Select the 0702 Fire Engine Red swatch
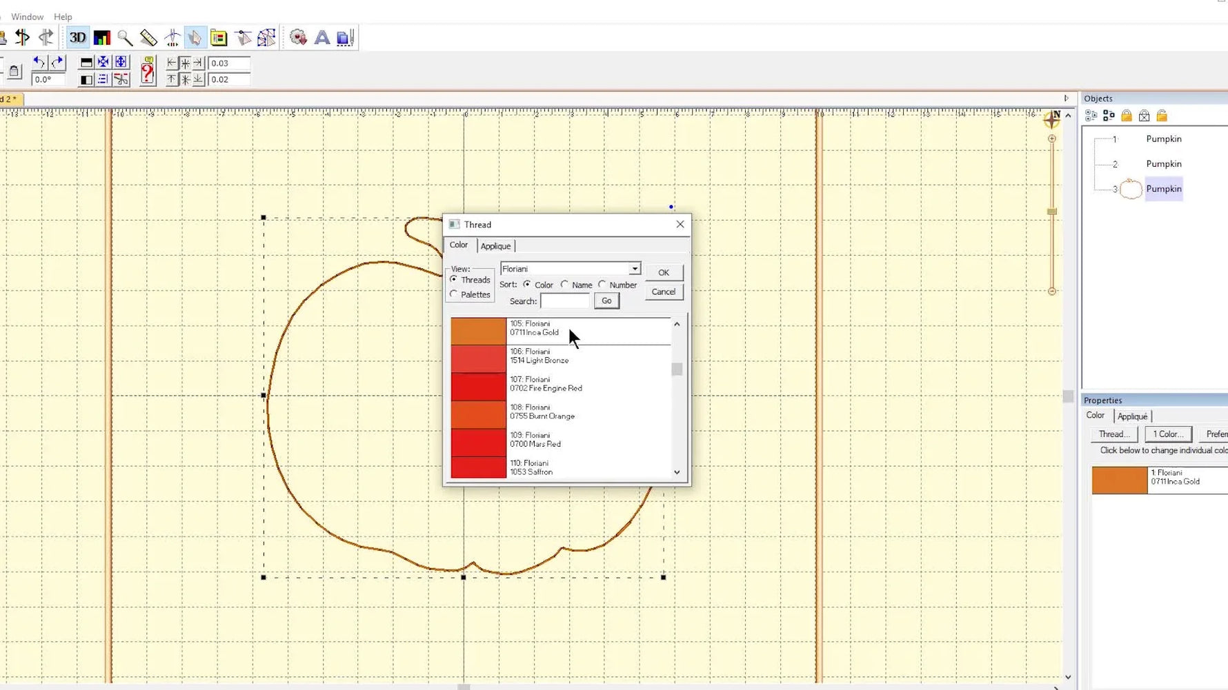Screen dimensions: 1228x690 478,385
